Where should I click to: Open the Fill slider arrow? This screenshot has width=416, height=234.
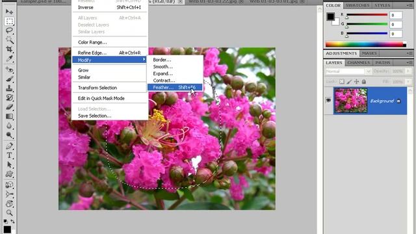pyautogui.click(x=408, y=82)
